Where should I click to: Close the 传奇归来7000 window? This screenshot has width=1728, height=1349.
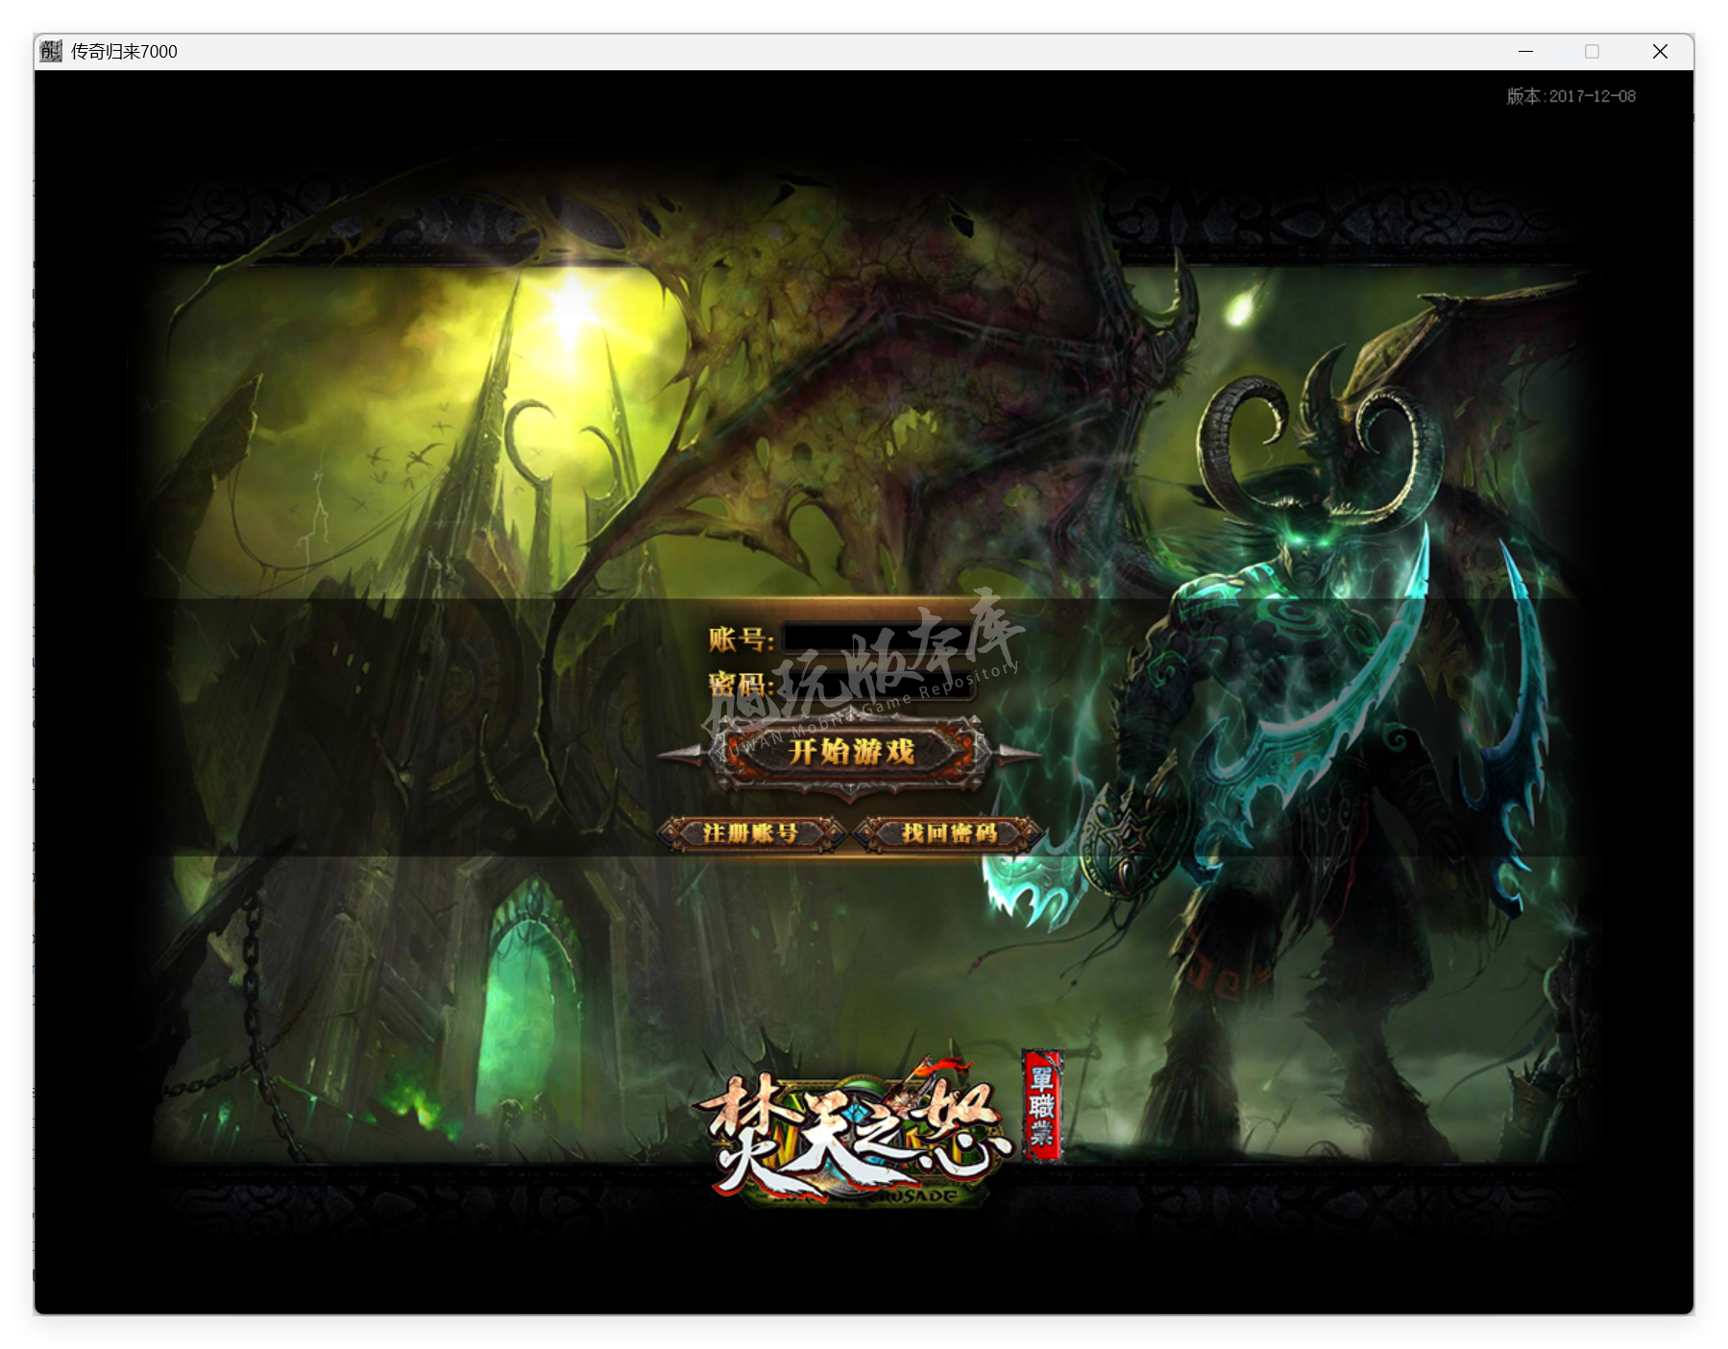click(x=1659, y=51)
